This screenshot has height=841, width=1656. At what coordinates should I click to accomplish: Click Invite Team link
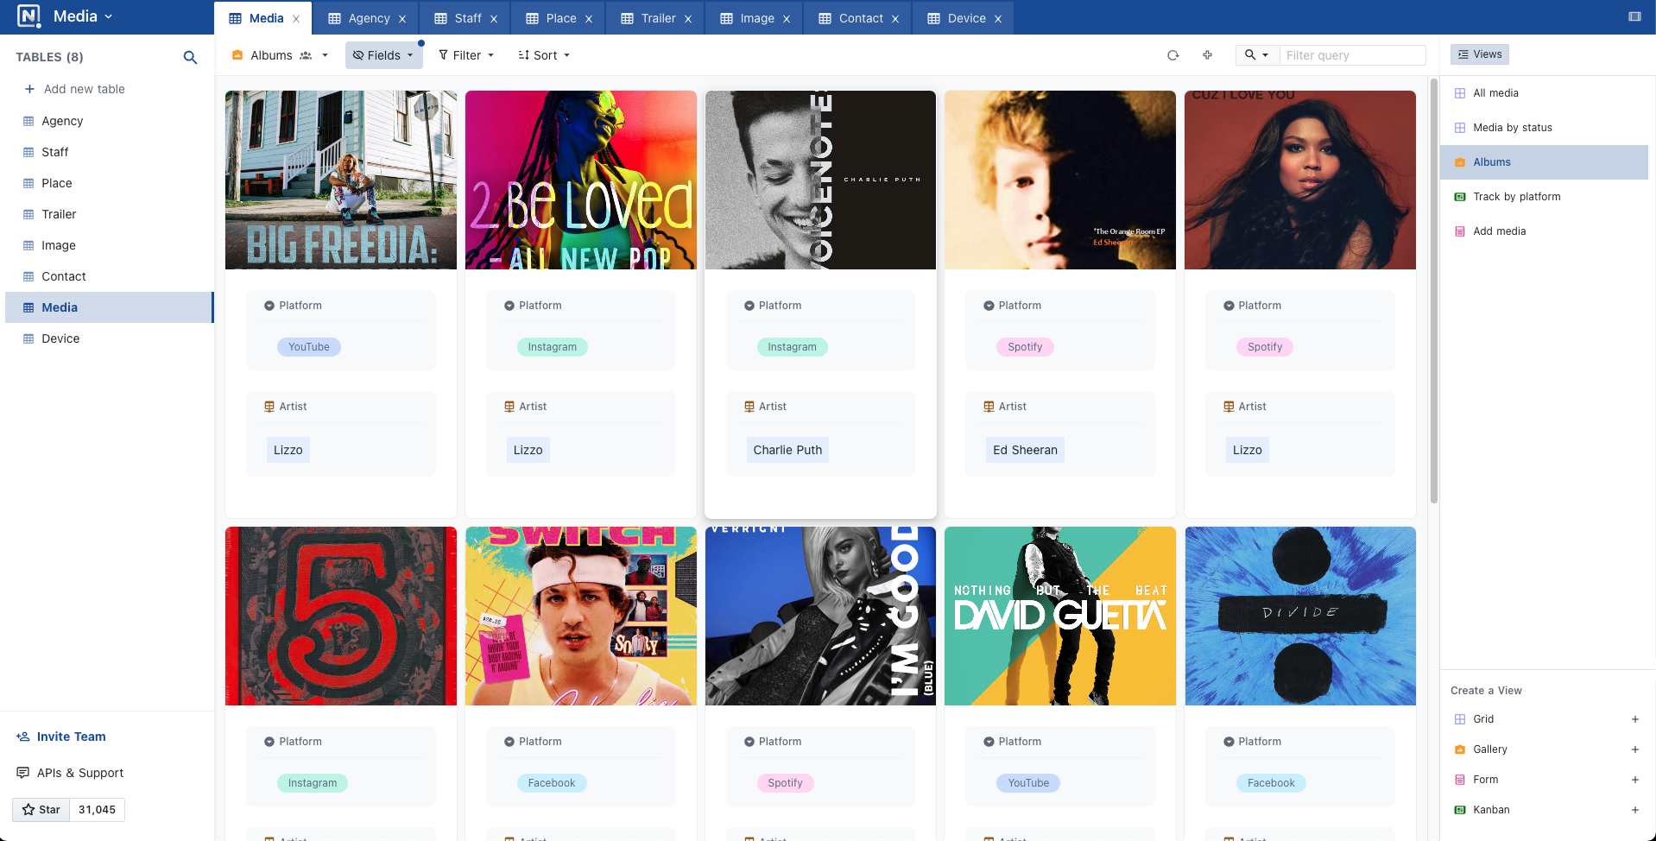point(61,737)
